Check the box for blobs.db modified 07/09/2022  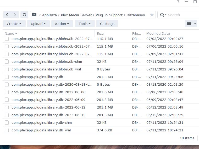point(7,54)
